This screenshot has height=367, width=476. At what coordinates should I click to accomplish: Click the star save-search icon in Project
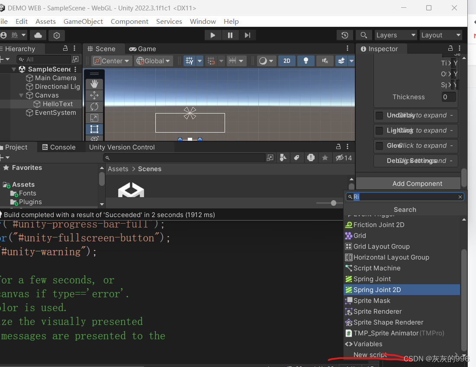(325, 158)
